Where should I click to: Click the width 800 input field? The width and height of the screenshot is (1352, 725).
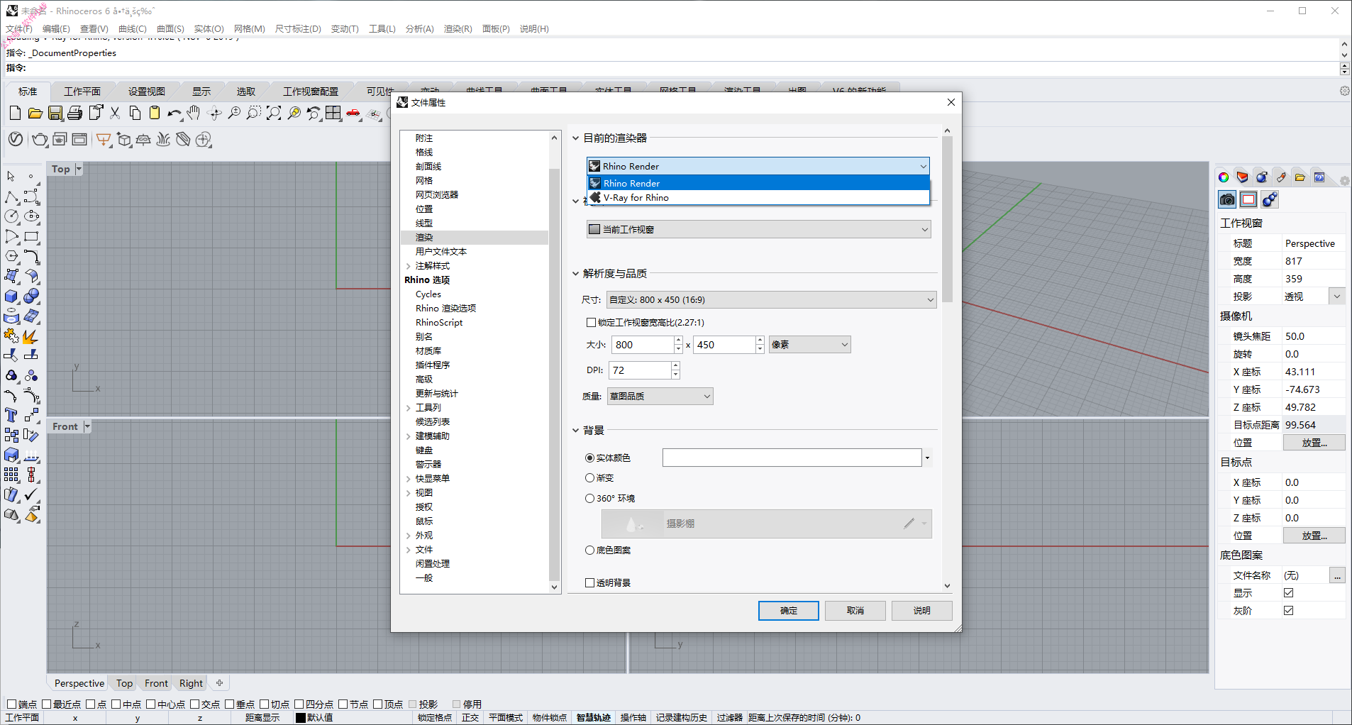click(643, 345)
